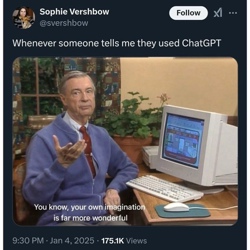This screenshot has width=250, height=250.
Task: Click the word ChatGPT in the tweet
Action: click(x=202, y=43)
